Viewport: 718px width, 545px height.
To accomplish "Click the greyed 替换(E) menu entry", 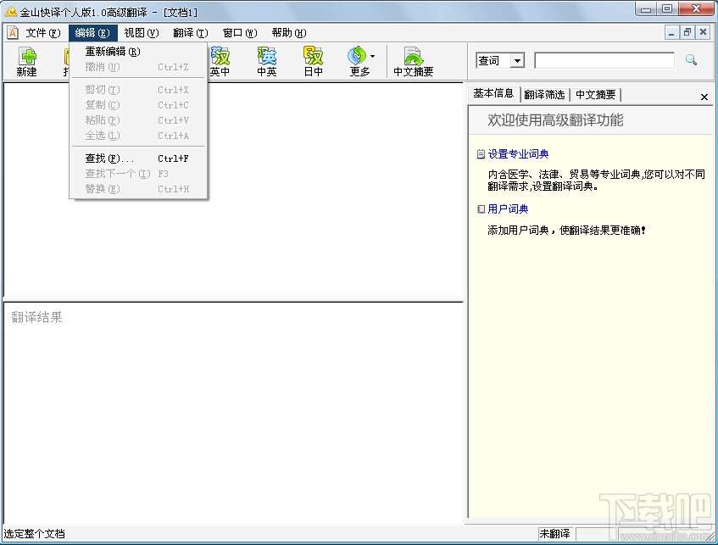I will (x=138, y=189).
